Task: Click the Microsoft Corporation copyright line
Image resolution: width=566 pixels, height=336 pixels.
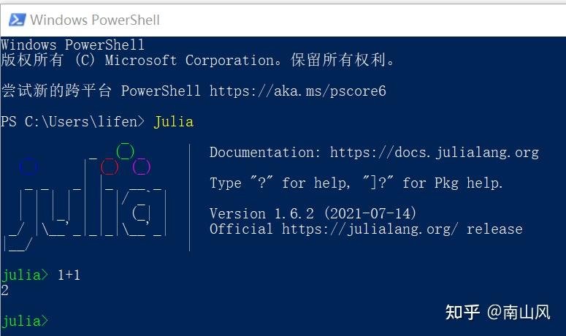Action: (198, 60)
